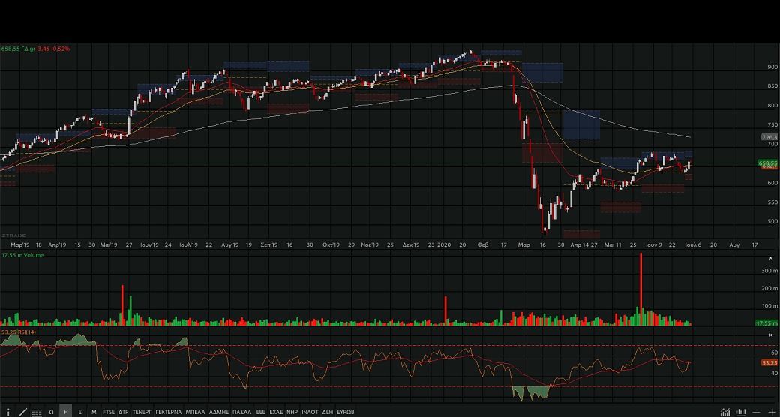Load the ΝΗΡ symbol
780x417 pixels.
292,412
